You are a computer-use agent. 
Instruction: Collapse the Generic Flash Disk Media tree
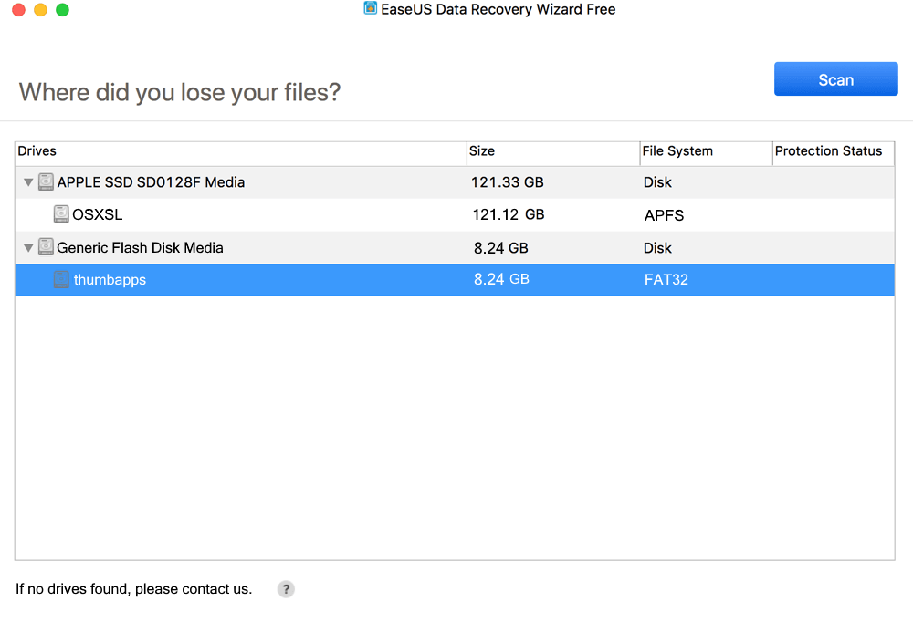pyautogui.click(x=28, y=248)
